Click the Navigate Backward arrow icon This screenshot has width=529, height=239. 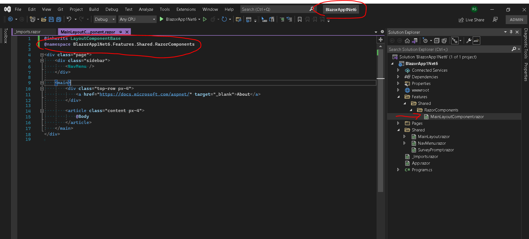tap(10, 19)
